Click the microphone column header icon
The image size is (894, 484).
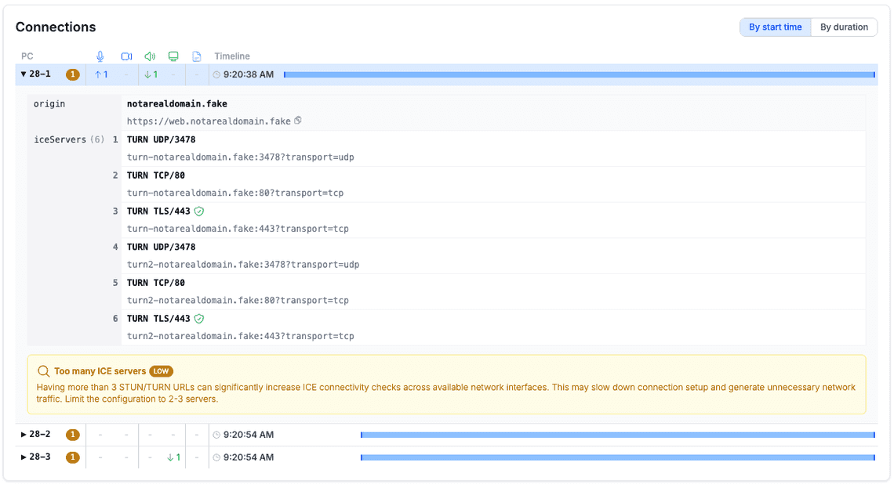[100, 56]
